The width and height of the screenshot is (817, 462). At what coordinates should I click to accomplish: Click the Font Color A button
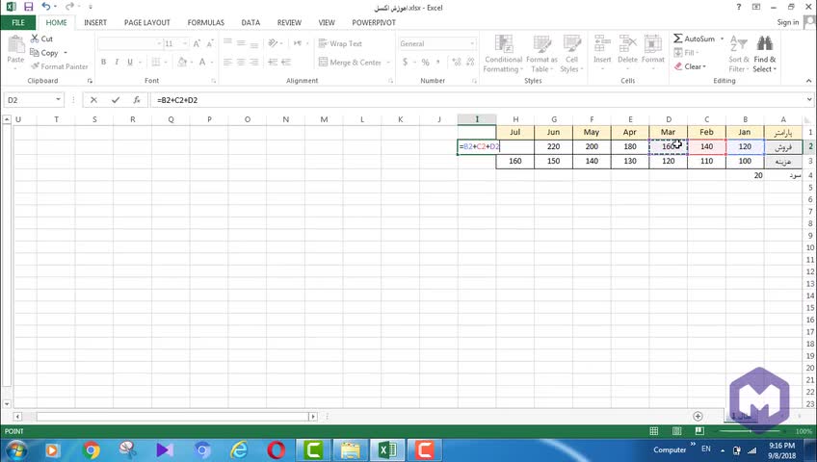202,62
